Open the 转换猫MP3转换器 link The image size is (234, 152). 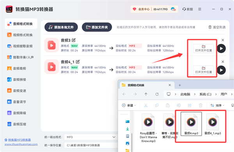[19, 140]
